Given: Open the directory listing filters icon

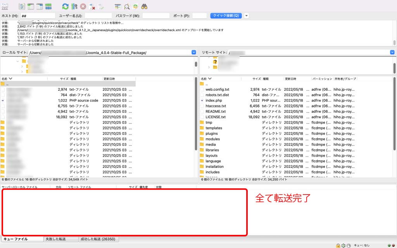Looking at the screenshot, I should [118, 7].
